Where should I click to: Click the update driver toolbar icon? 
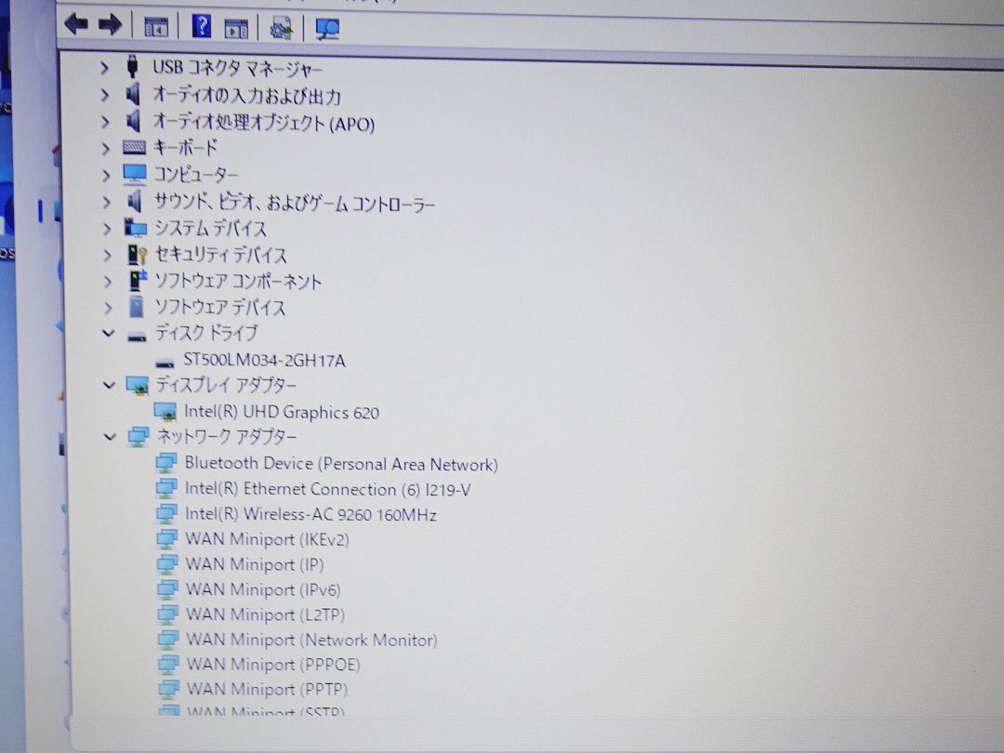tap(281, 28)
